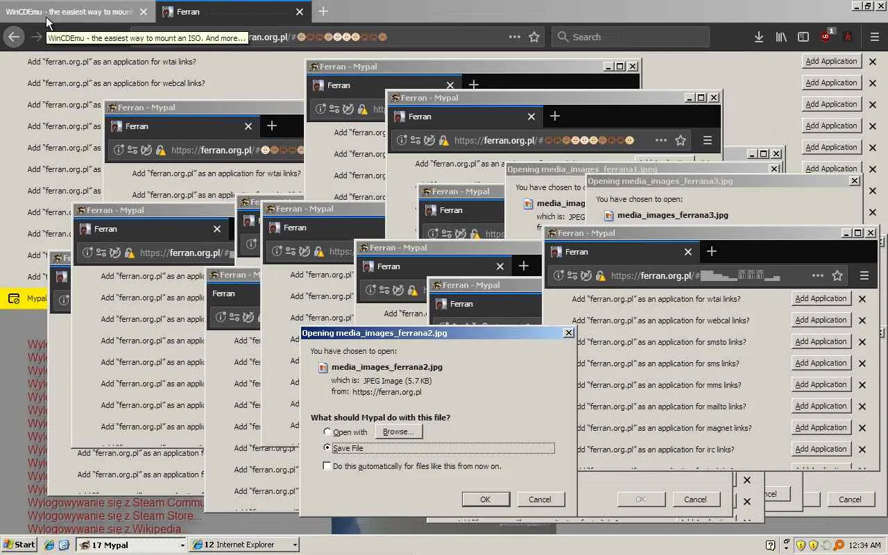Click the warning padlock in magnet-links Ferran window
Image resolution: width=888 pixels, height=555 pixels.
[599, 275]
